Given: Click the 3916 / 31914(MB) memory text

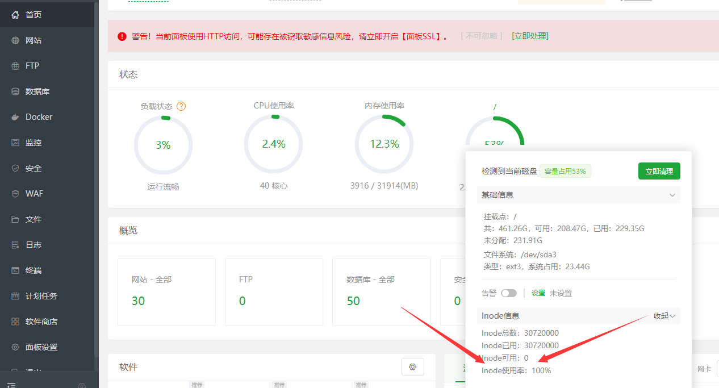Looking at the screenshot, I should click(384, 186).
